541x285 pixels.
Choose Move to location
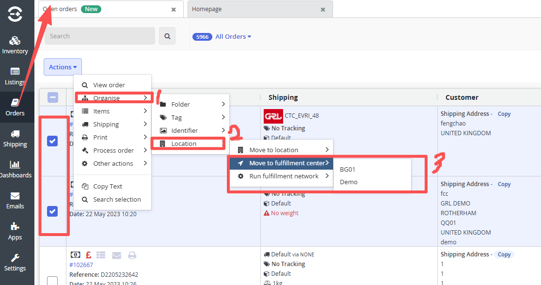282,150
